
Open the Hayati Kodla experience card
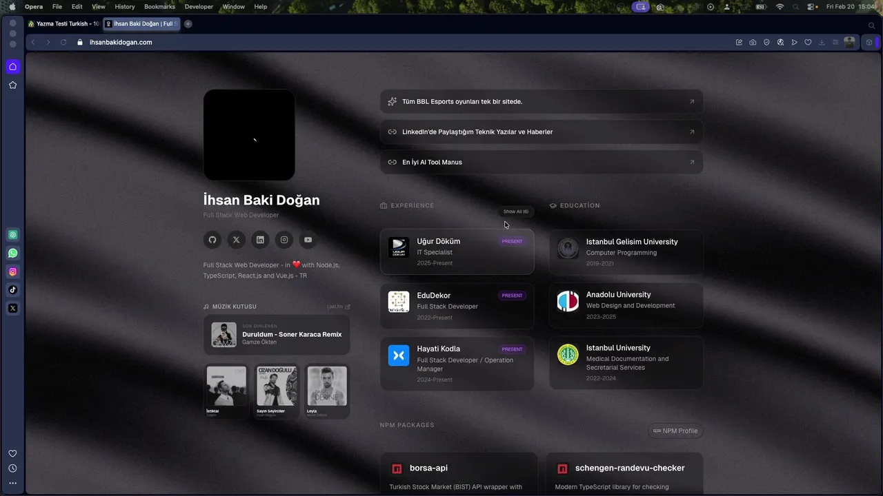(x=457, y=364)
